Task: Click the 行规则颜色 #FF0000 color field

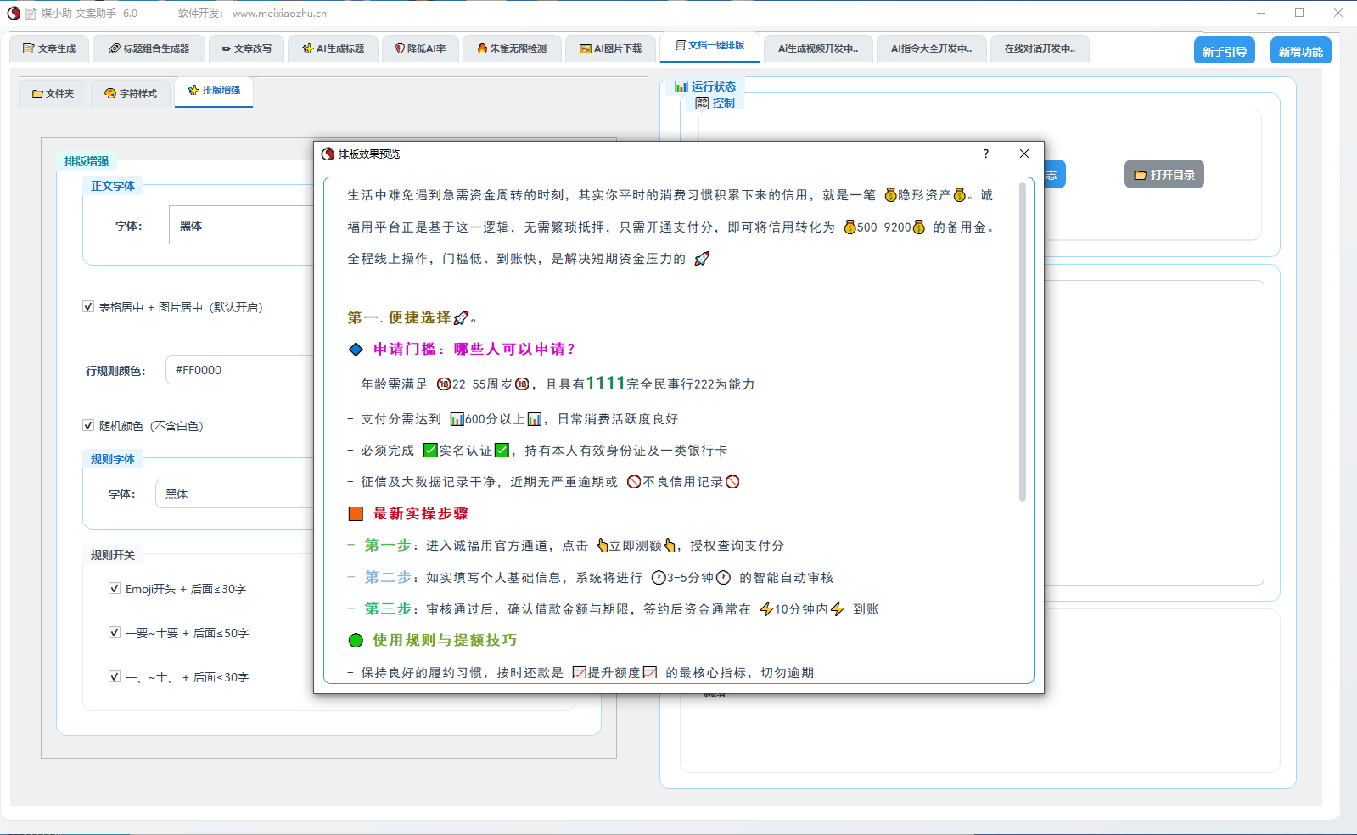Action: click(240, 370)
